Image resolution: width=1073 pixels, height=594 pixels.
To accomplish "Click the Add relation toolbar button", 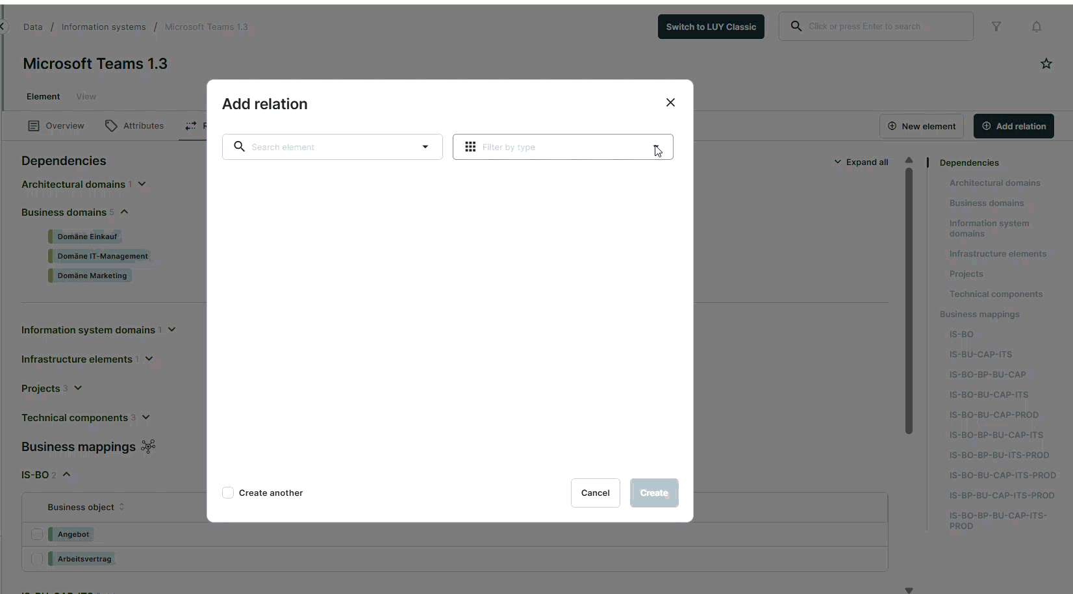I will [1013, 126].
